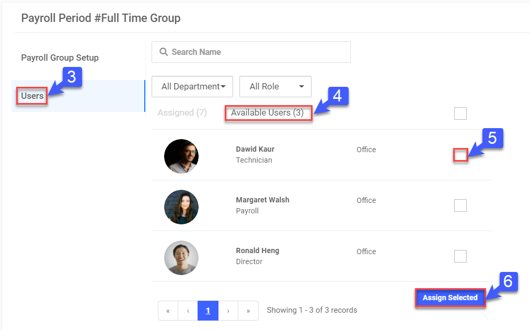Open Payroll Group Setup section
This screenshot has width=530, height=330.
click(60, 58)
